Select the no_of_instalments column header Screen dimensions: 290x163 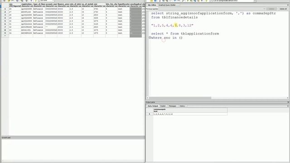87,5
